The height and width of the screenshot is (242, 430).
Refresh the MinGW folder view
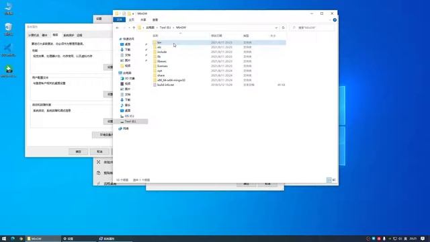coord(284,28)
